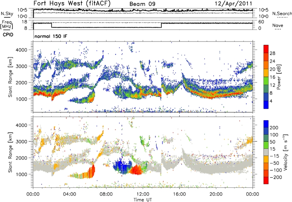Select the 20:00 time tick label

click(x=216, y=194)
